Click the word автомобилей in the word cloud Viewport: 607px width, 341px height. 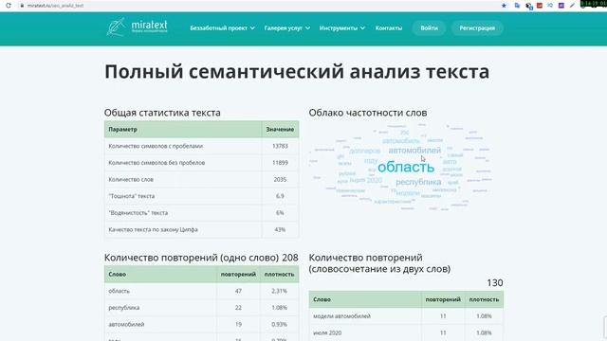pos(414,151)
